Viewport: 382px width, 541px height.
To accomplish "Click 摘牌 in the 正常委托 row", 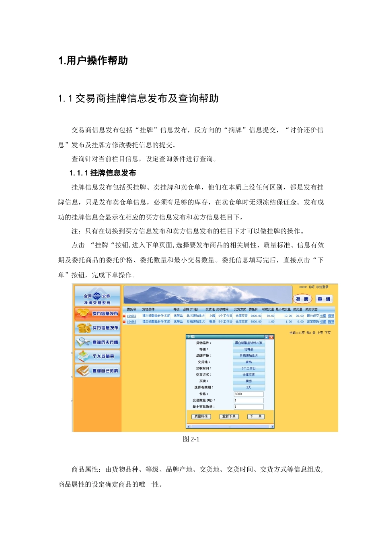I will 331,322.
